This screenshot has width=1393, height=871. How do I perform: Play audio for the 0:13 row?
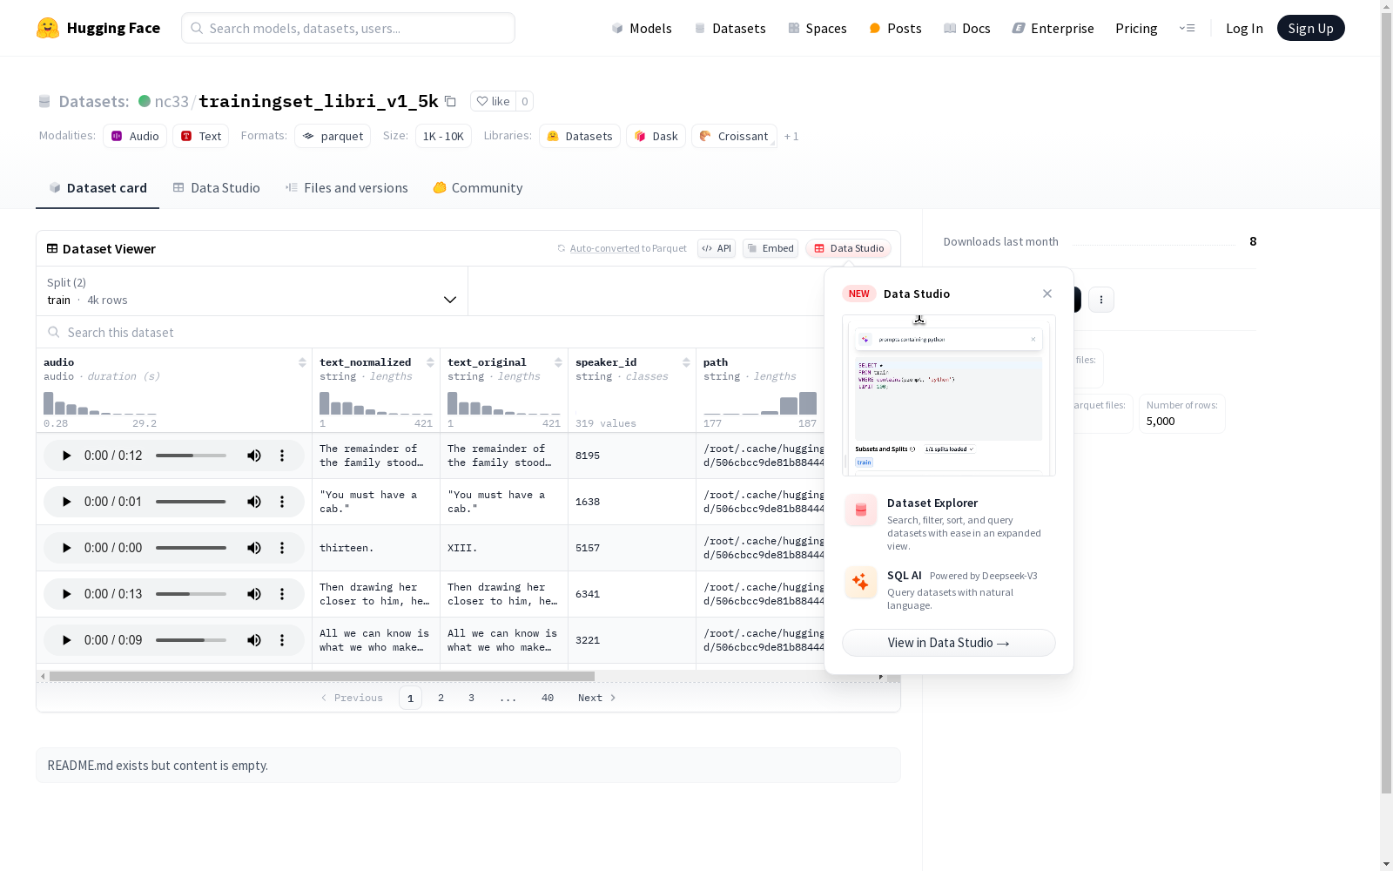66,594
